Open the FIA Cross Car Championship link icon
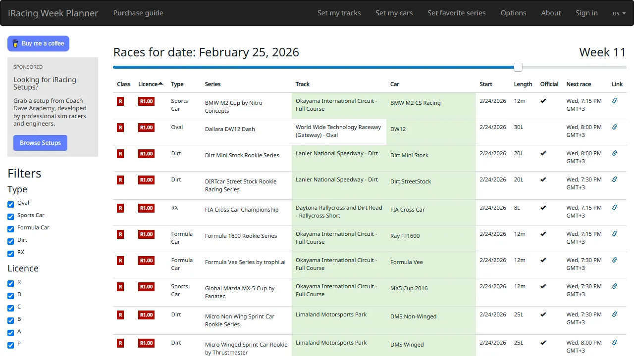This screenshot has height=356, width=634. click(x=614, y=208)
